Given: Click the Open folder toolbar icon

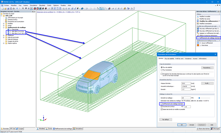Looking at the screenshot, I should 5,9.
